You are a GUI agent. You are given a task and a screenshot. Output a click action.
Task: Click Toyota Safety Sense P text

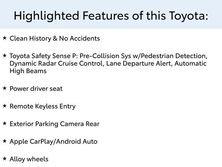pyautogui.click(x=43, y=56)
